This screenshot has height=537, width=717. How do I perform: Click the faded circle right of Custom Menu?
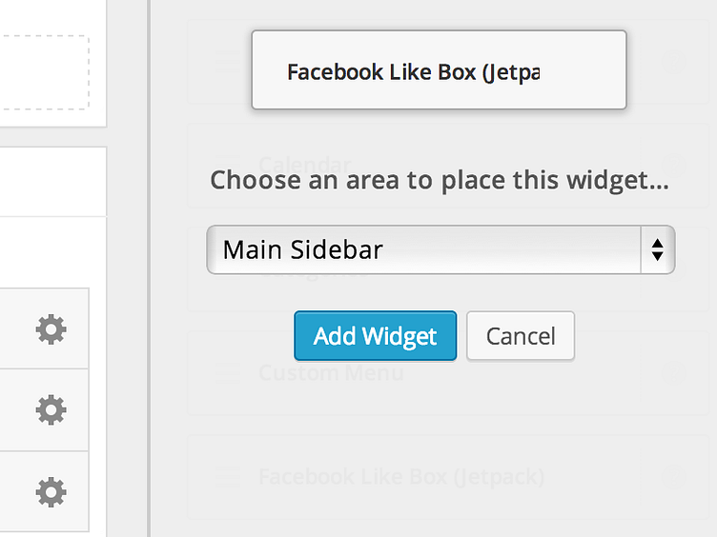[676, 372]
